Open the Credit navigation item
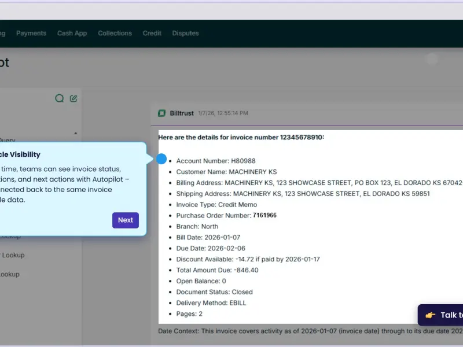463x347 pixels. click(152, 34)
